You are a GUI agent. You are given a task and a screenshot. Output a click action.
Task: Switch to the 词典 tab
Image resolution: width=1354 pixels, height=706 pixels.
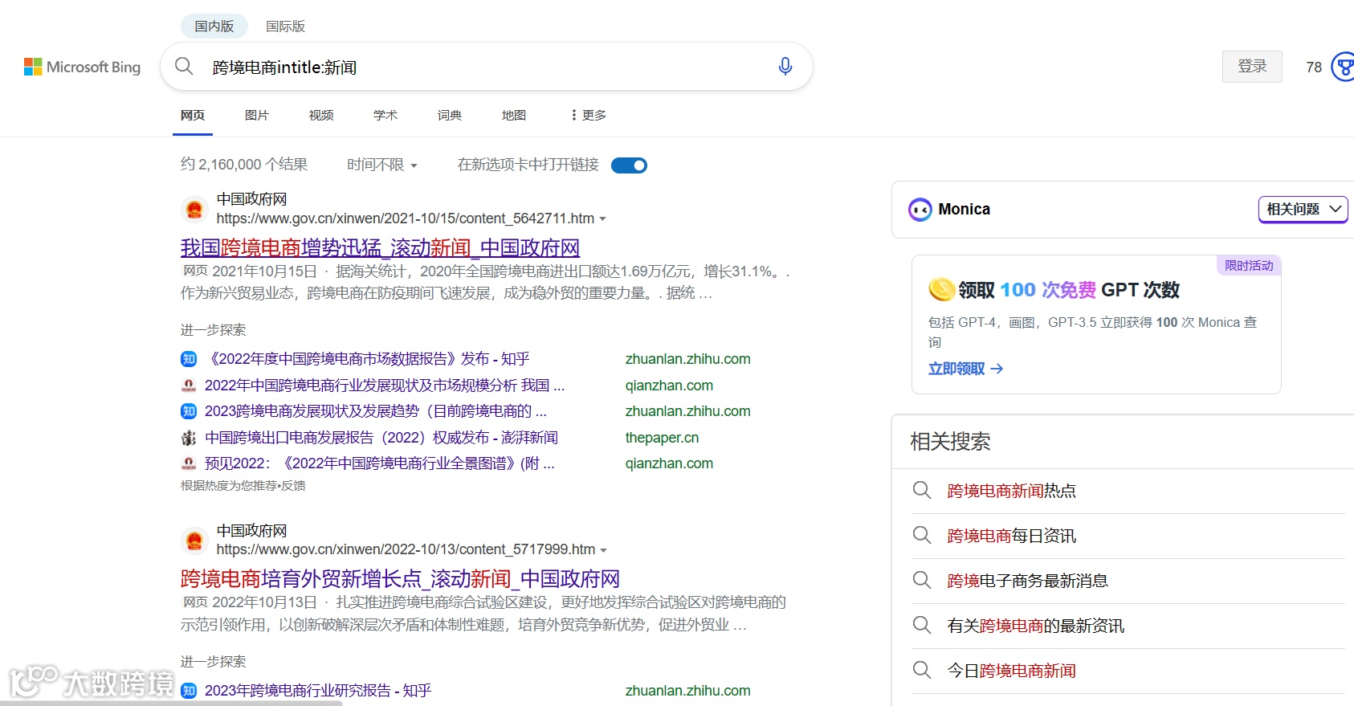(450, 116)
